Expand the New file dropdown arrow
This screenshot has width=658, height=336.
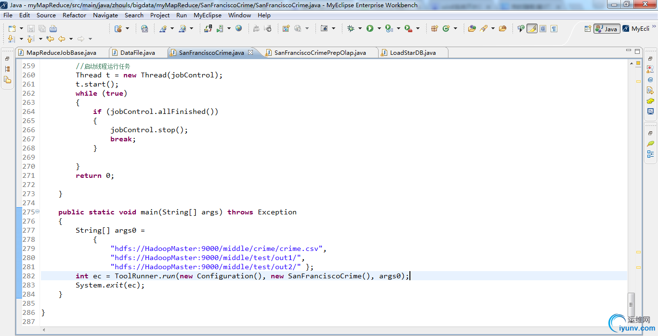click(x=21, y=29)
